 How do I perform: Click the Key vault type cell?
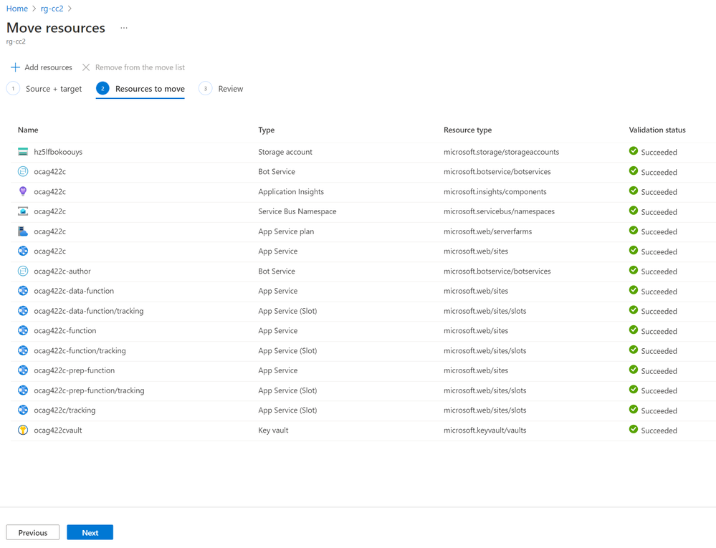(x=273, y=430)
